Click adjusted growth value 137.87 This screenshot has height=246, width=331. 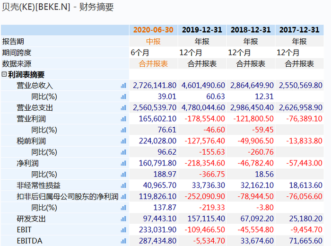tap(165, 208)
